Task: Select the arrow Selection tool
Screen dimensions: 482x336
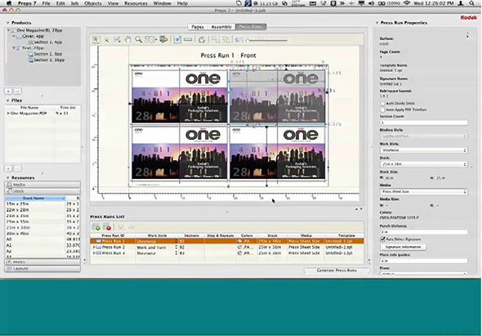Action: coord(96,39)
